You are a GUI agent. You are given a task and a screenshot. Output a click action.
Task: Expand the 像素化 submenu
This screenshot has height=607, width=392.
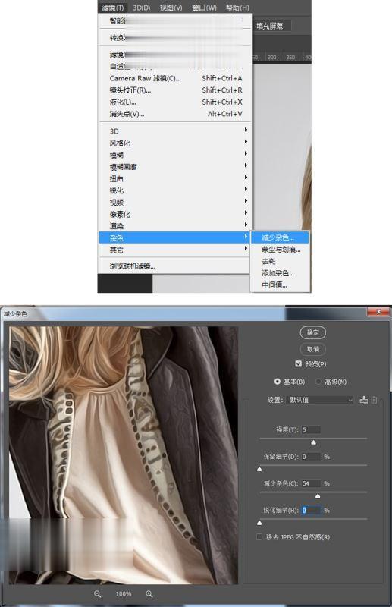click(x=176, y=215)
